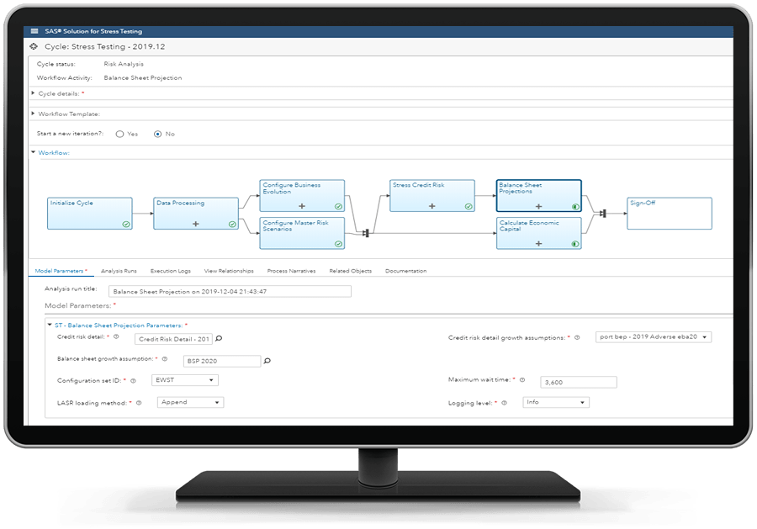Viewport: 757px width, 529px height.
Task: Click Configure Master Risk Scenarios checkmark
Action: (x=338, y=244)
